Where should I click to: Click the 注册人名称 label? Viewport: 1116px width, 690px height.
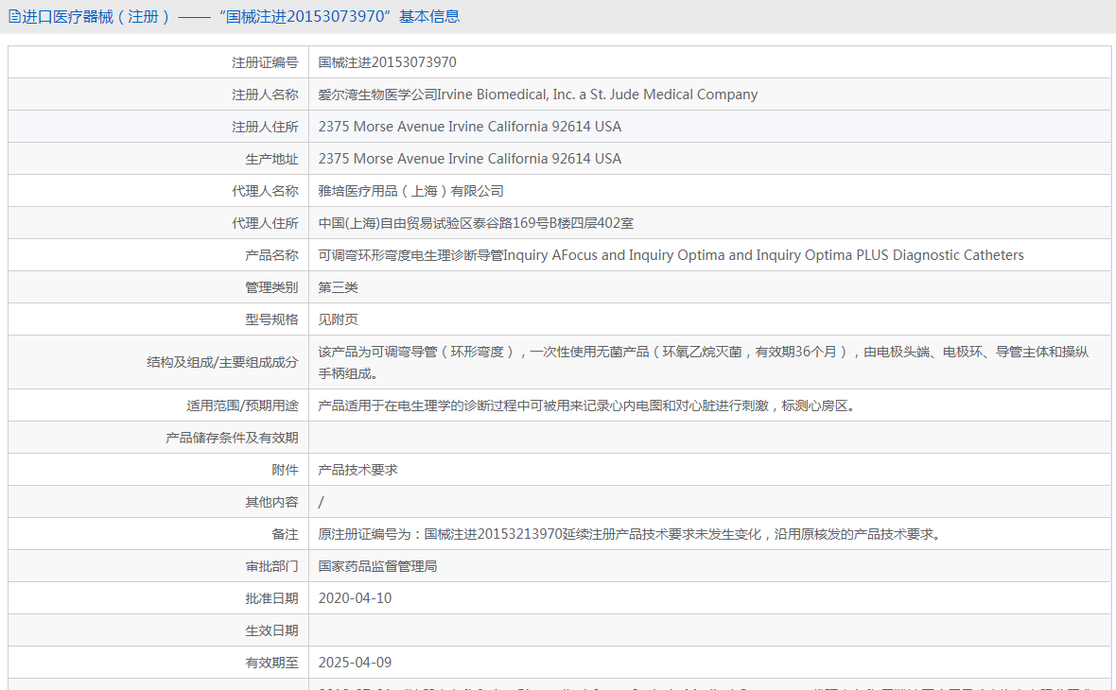[265, 95]
